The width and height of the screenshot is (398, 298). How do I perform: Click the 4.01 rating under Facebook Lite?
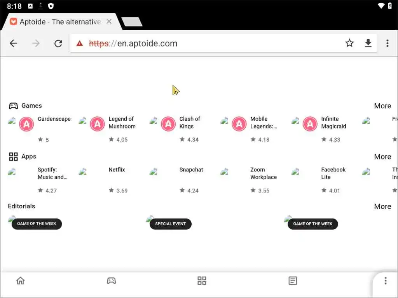(331, 191)
